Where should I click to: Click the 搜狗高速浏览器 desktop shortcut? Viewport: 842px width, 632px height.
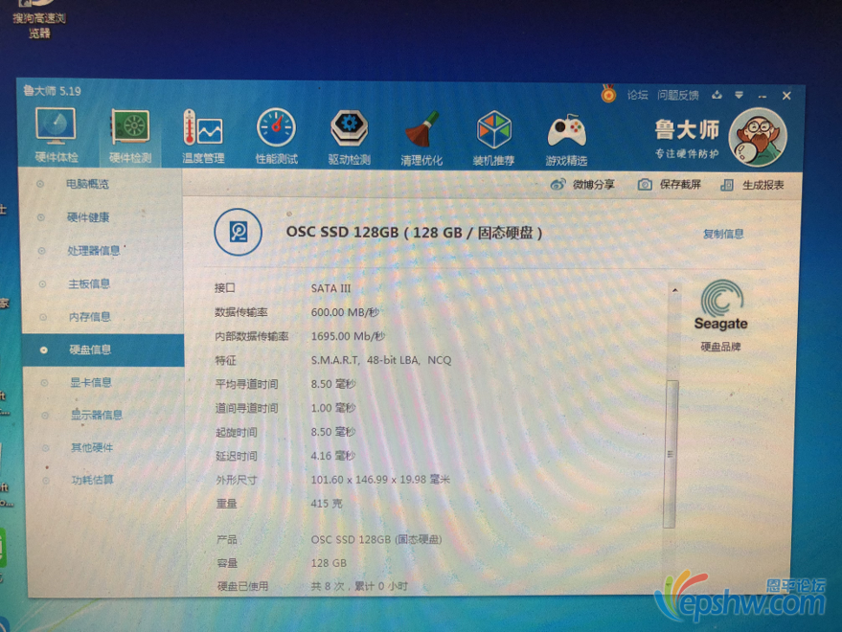pyautogui.click(x=39, y=19)
